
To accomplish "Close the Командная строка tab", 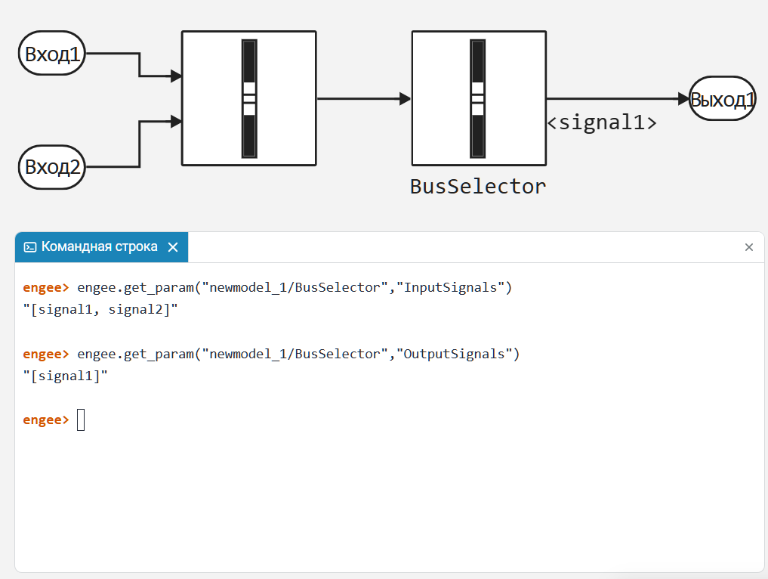I will pyautogui.click(x=172, y=247).
